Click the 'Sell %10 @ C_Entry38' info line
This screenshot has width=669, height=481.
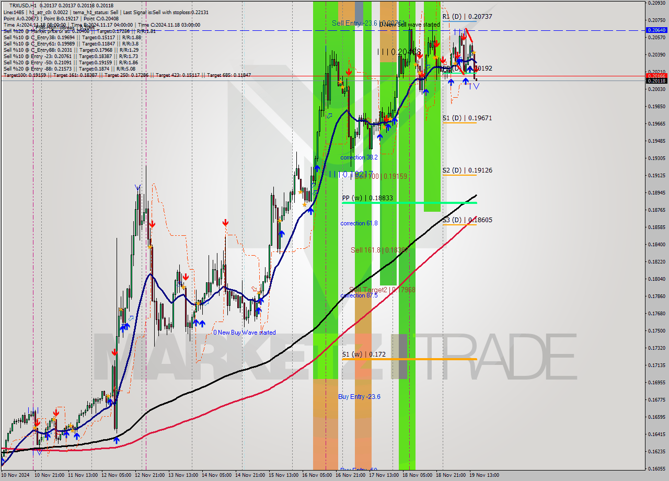pos(72,37)
